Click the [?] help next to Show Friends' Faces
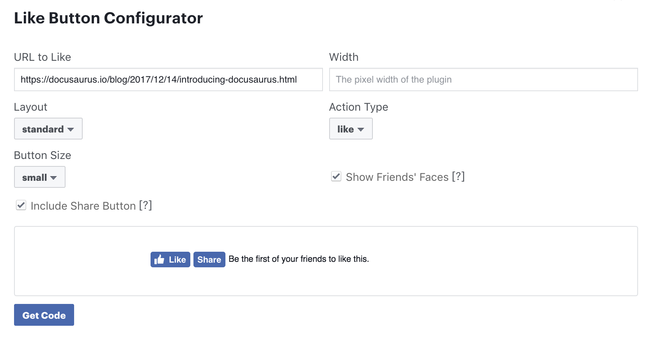 coord(458,177)
